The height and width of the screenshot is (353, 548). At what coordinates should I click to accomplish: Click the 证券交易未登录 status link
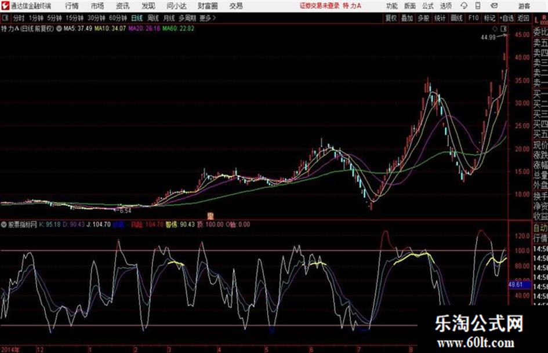pos(320,6)
